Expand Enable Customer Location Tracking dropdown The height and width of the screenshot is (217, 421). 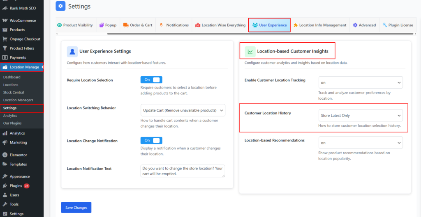pyautogui.click(x=361, y=82)
